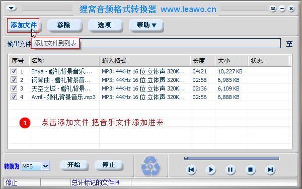
Task: Click the 6,888 KB size cell
Action: [x=229, y=97]
